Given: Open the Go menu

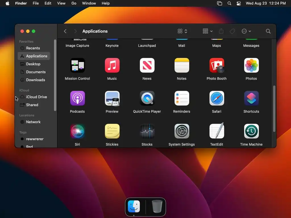Looking at the screenshot, I should [74, 3].
